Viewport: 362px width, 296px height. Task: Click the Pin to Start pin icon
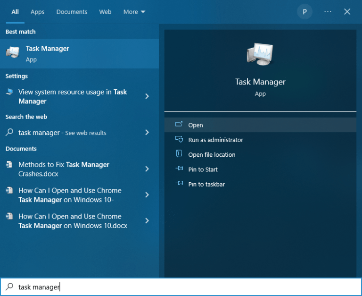click(x=179, y=169)
